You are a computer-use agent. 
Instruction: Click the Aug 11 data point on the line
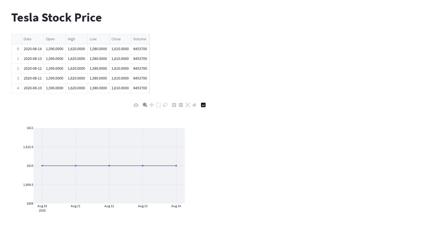coord(76,166)
